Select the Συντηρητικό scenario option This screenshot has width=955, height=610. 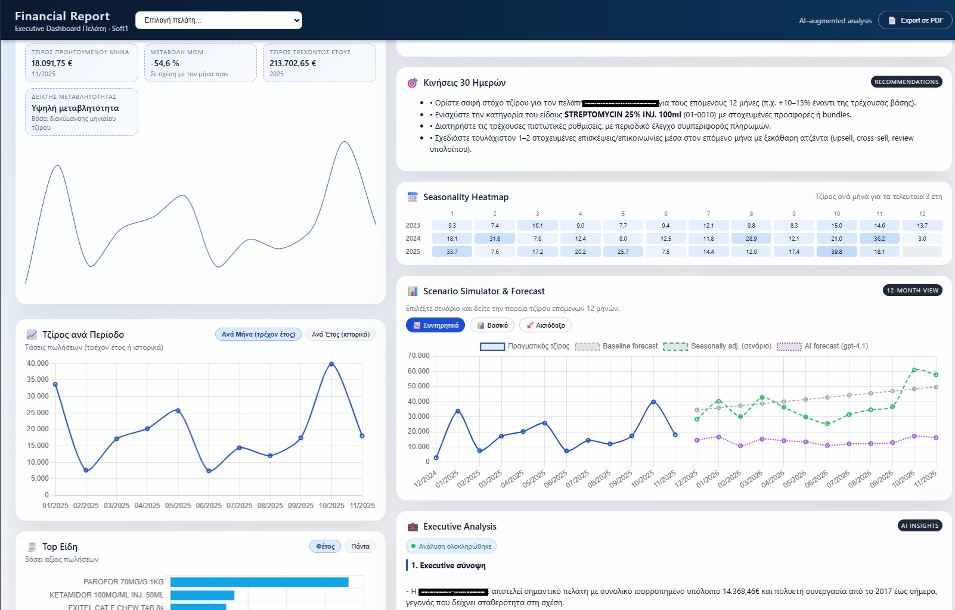435,325
